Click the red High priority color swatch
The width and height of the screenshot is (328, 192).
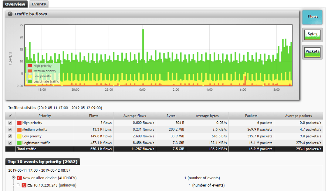19,123
